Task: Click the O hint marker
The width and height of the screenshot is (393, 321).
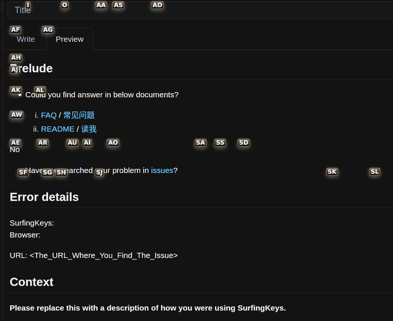Action: (x=64, y=5)
